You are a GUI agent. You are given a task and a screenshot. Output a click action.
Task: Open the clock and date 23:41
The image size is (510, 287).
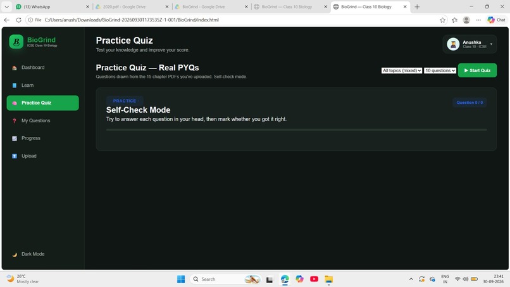tap(493, 279)
